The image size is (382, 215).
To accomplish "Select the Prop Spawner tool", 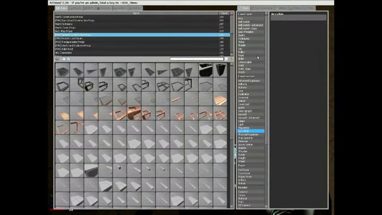I will tap(251, 138).
